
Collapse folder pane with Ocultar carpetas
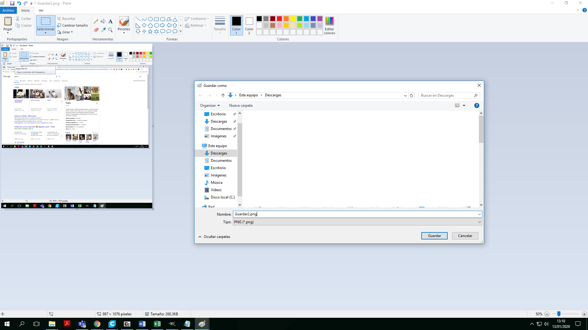tap(214, 237)
